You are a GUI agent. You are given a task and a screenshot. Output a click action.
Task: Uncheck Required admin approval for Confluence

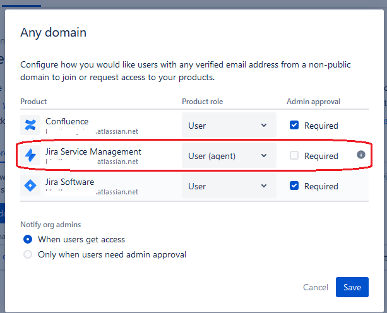(x=294, y=125)
